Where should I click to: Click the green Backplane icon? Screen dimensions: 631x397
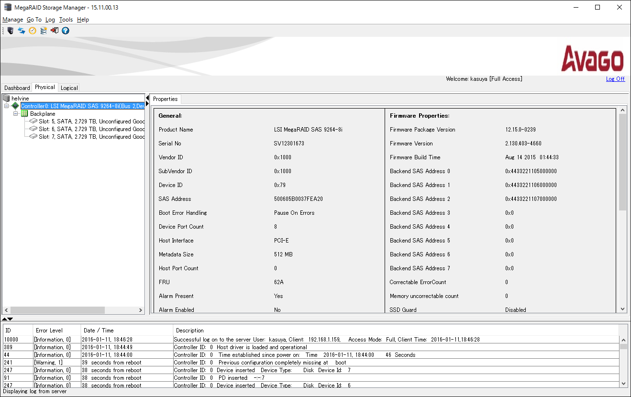(x=24, y=114)
